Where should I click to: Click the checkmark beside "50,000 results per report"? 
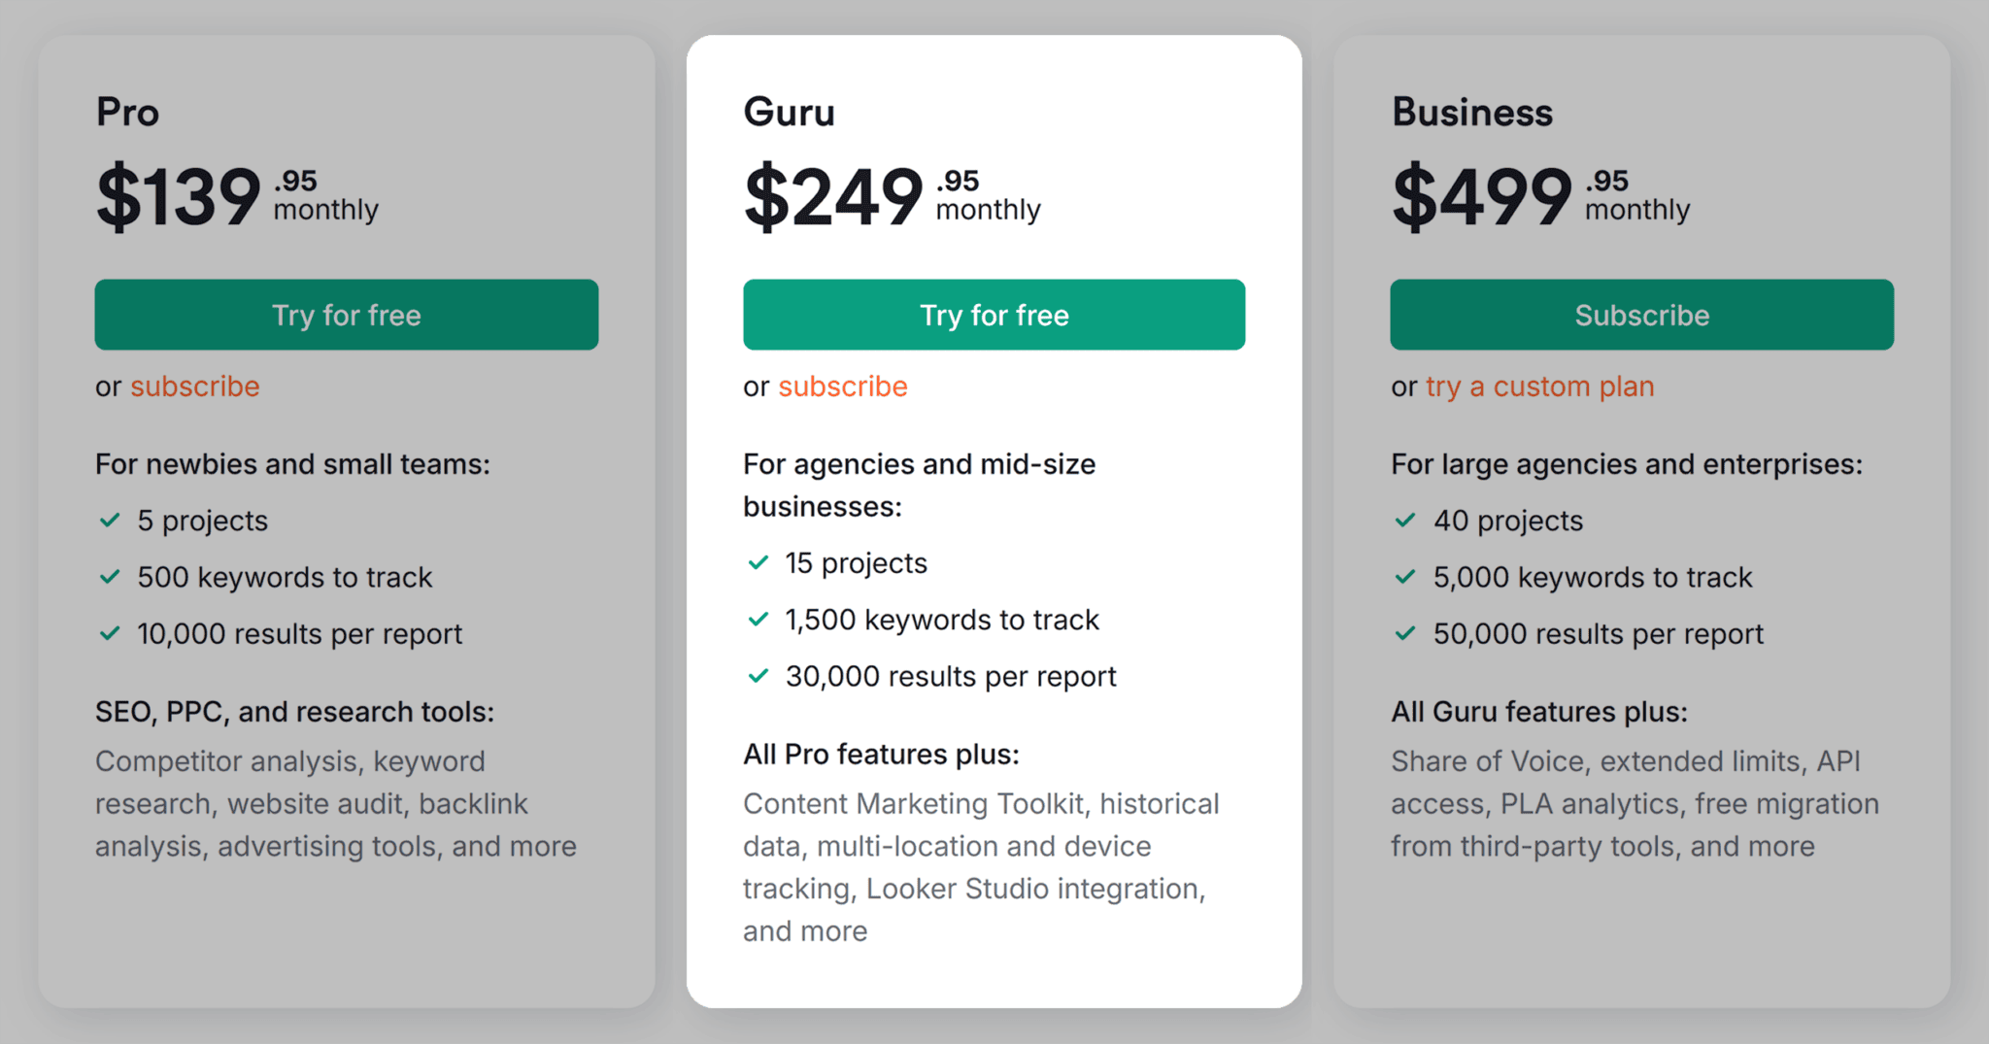[1405, 633]
